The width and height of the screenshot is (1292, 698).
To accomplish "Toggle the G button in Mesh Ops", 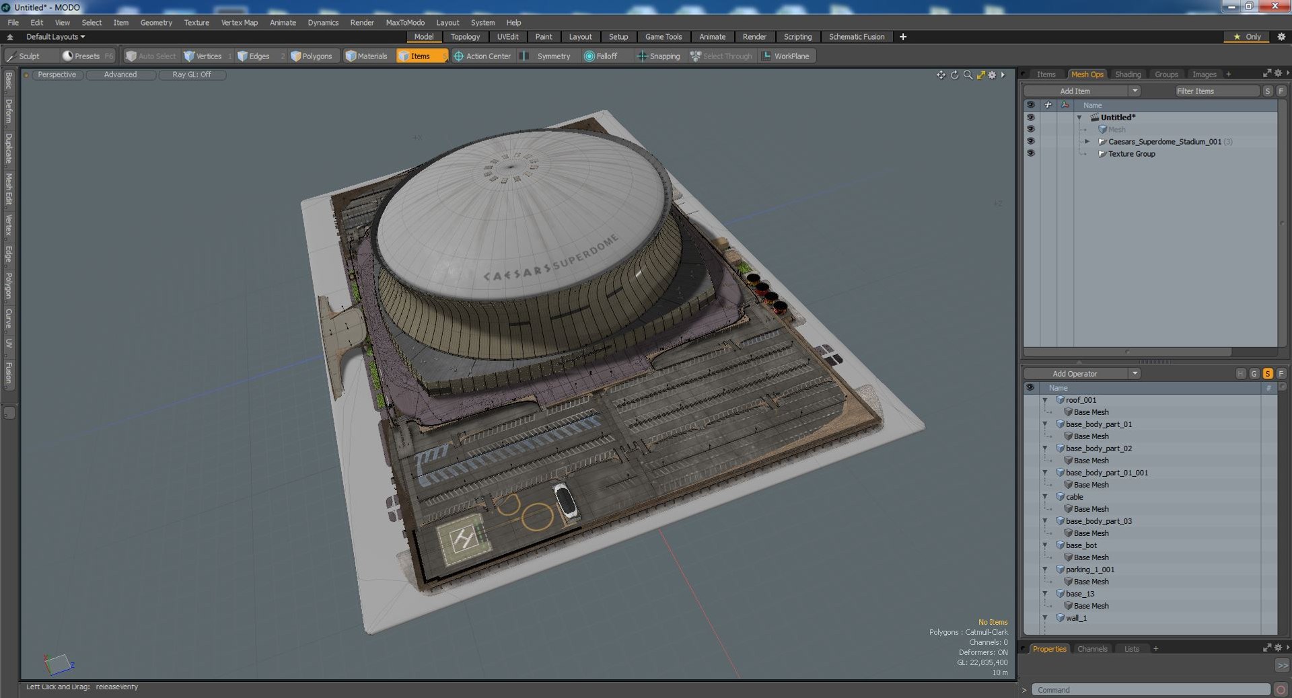I will tap(1254, 374).
